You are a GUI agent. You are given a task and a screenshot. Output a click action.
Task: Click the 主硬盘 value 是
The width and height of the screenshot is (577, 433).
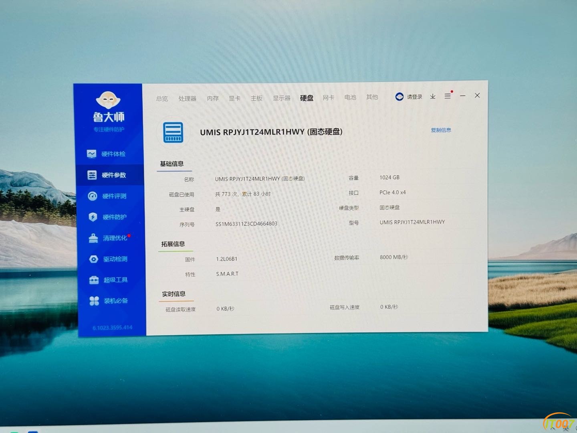coord(218,209)
